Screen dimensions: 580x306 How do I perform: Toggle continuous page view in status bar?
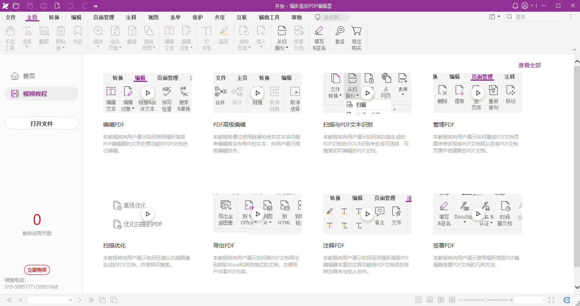[x=430, y=300]
